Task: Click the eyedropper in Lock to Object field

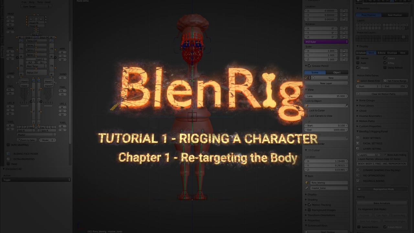Action: pyautogui.click(x=346, y=105)
